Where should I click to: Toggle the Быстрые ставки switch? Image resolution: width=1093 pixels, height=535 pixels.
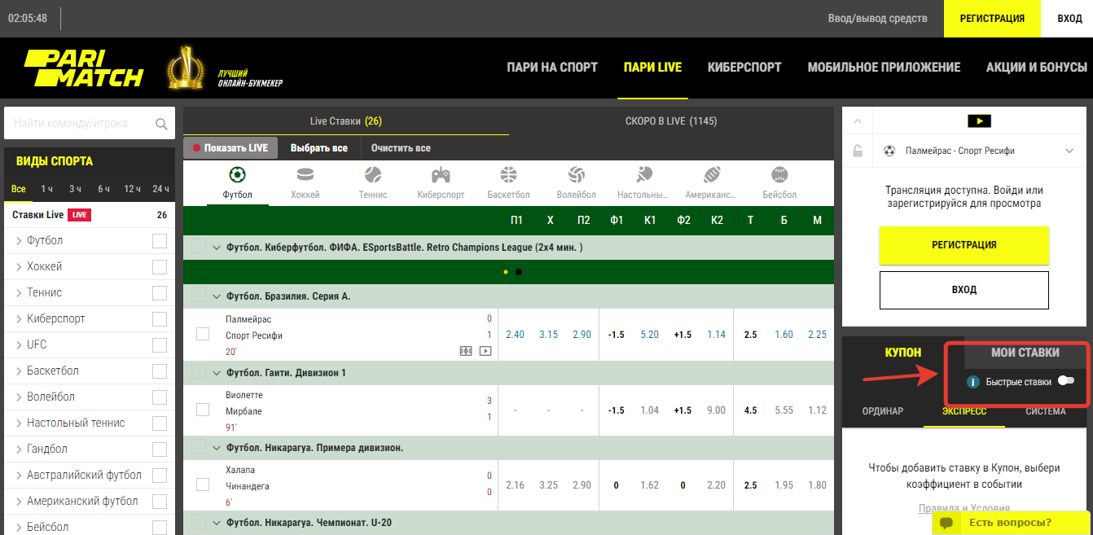point(1065,381)
